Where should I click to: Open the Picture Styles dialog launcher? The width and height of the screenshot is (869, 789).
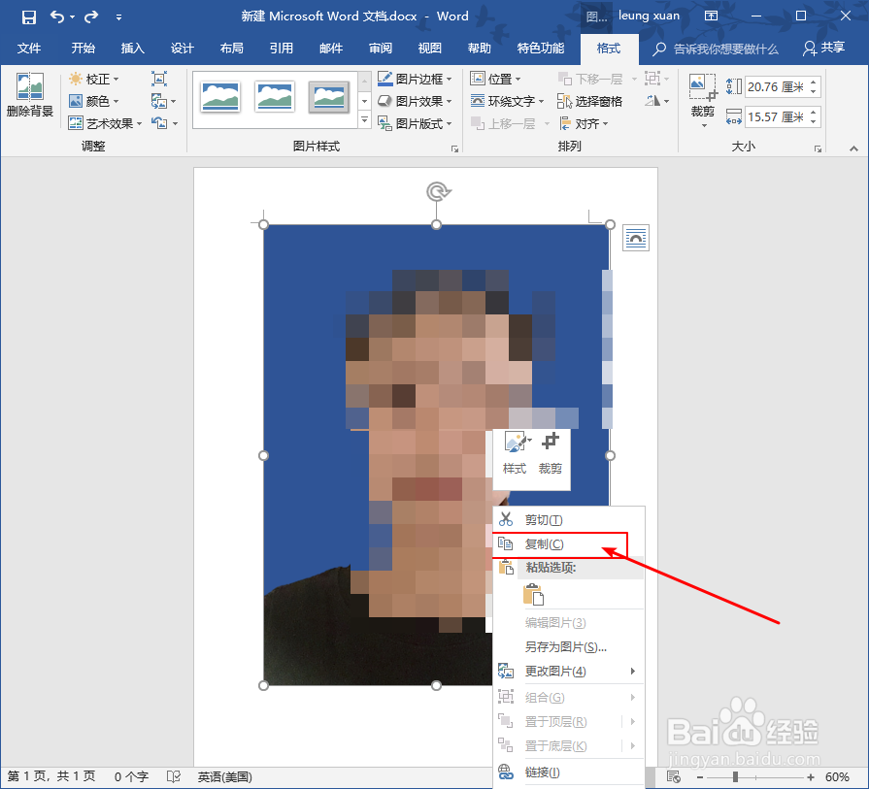[x=455, y=148]
